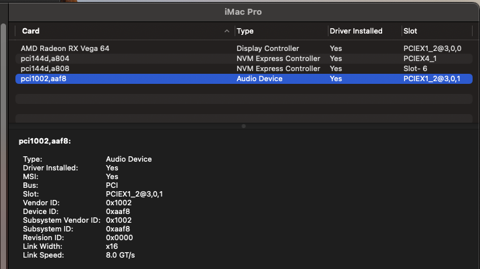This screenshot has height=269, width=480.
Task: Select the pci144d,a808 card row
Action: [x=243, y=68]
